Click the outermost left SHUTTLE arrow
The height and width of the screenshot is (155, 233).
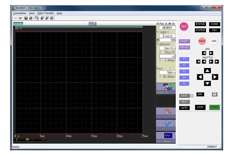pos(198,61)
